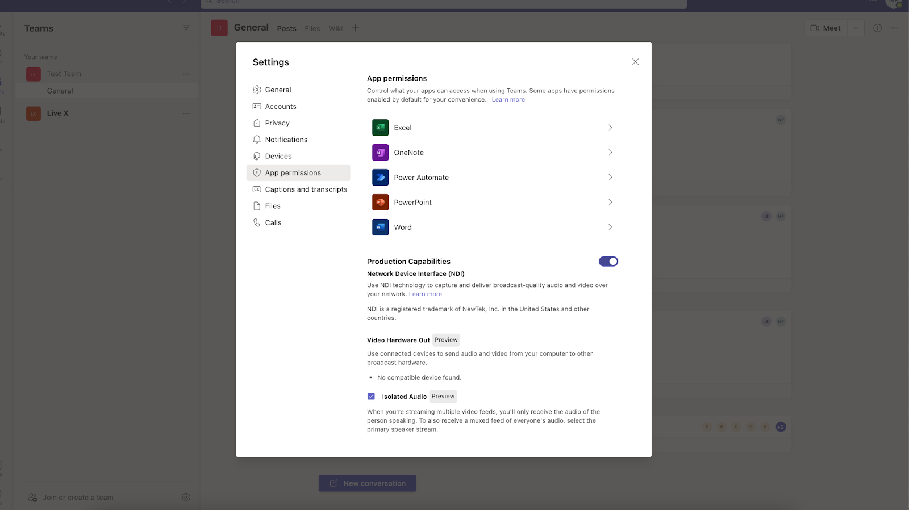Open the Meet dropdown arrow
The height and width of the screenshot is (510, 909).
pyautogui.click(x=856, y=28)
